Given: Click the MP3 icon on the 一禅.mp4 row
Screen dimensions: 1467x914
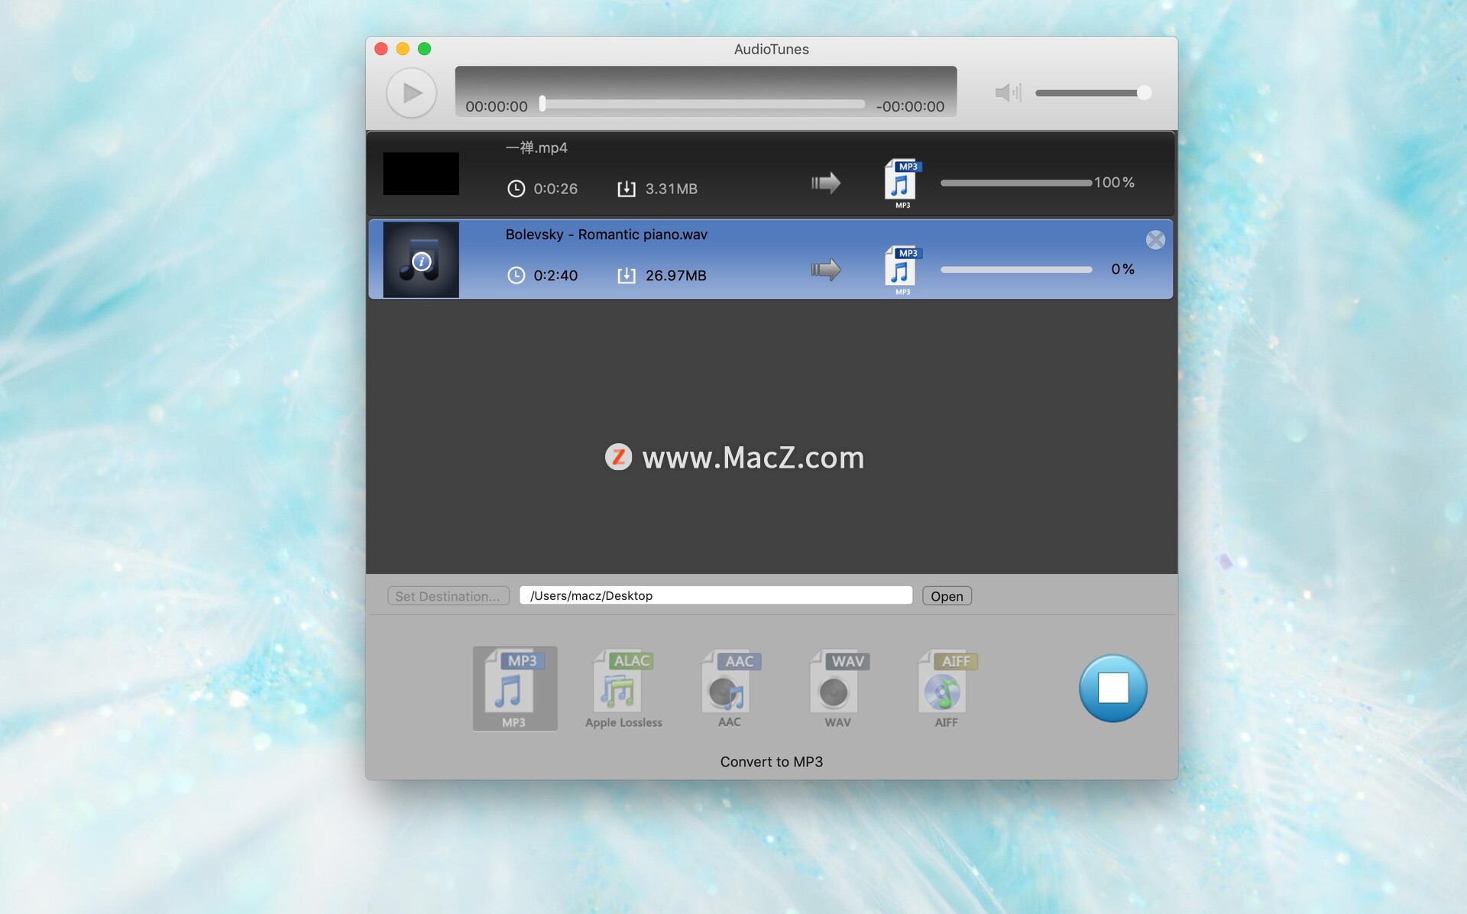Looking at the screenshot, I should [902, 183].
